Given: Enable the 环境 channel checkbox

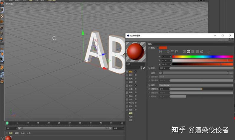Looking at the screenshot, I should (x=136, y=89).
